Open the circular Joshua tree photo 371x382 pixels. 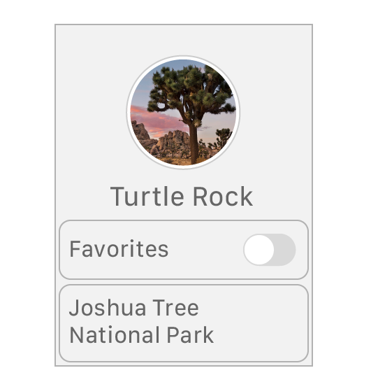click(x=183, y=113)
